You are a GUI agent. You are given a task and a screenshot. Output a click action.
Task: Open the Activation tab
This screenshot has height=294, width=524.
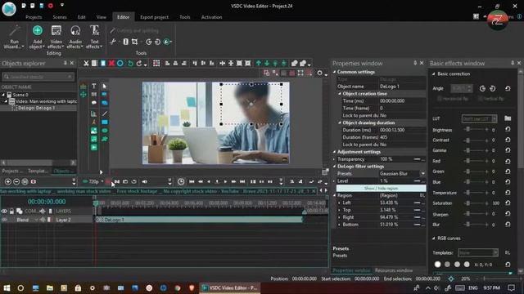click(x=211, y=17)
